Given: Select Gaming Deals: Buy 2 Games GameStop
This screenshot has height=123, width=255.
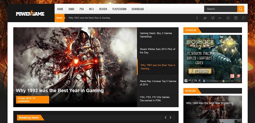Looking at the screenshot, I should click(x=158, y=35).
